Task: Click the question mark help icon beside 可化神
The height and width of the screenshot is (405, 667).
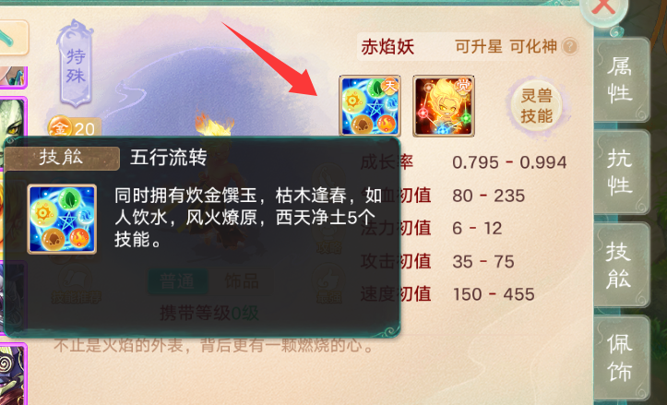Action: click(569, 46)
